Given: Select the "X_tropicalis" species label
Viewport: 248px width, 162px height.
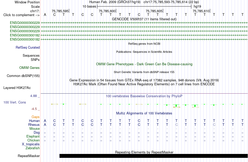Looking at the screenshot, I should pyautogui.click(x=31, y=144).
